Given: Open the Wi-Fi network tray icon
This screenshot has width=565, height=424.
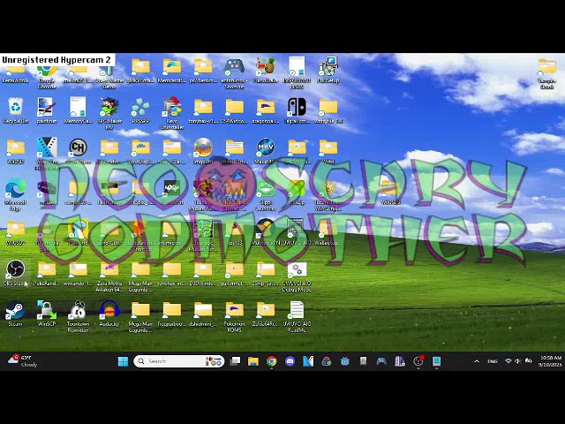Looking at the screenshot, I should point(508,361).
